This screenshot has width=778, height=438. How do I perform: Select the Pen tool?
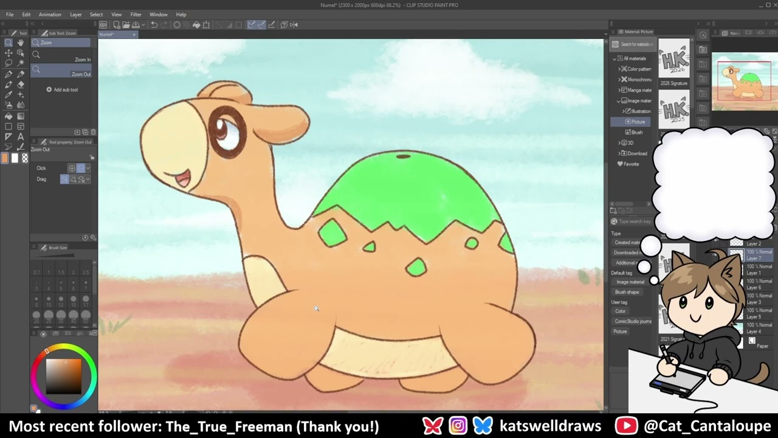point(9,74)
